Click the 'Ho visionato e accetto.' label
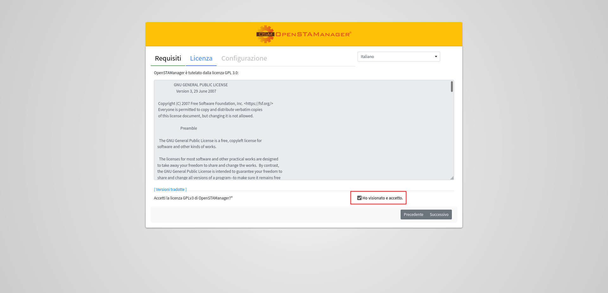This screenshot has height=293, width=608. coord(383,198)
